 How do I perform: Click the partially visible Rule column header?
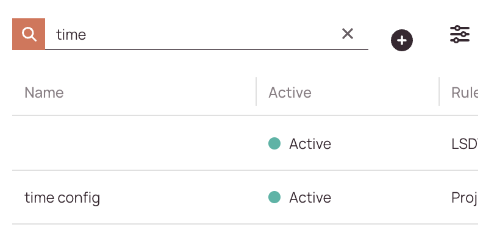coord(464,93)
